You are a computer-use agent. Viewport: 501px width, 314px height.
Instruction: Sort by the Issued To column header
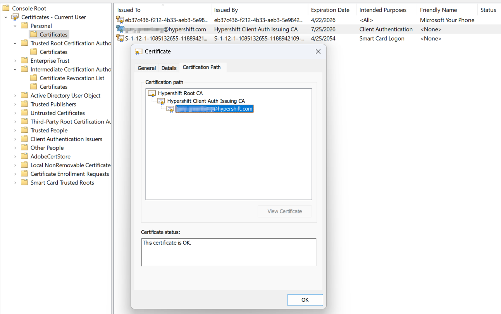(x=162, y=10)
